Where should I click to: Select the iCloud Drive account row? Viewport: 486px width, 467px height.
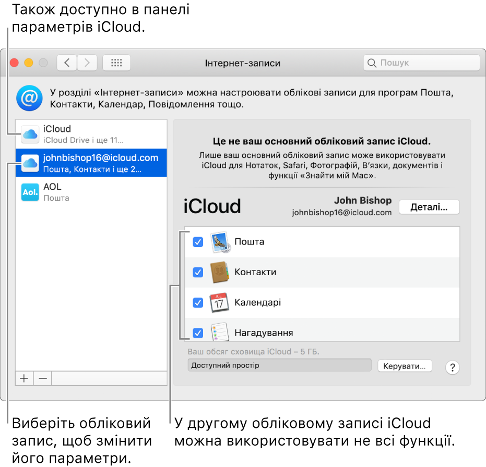point(91,134)
